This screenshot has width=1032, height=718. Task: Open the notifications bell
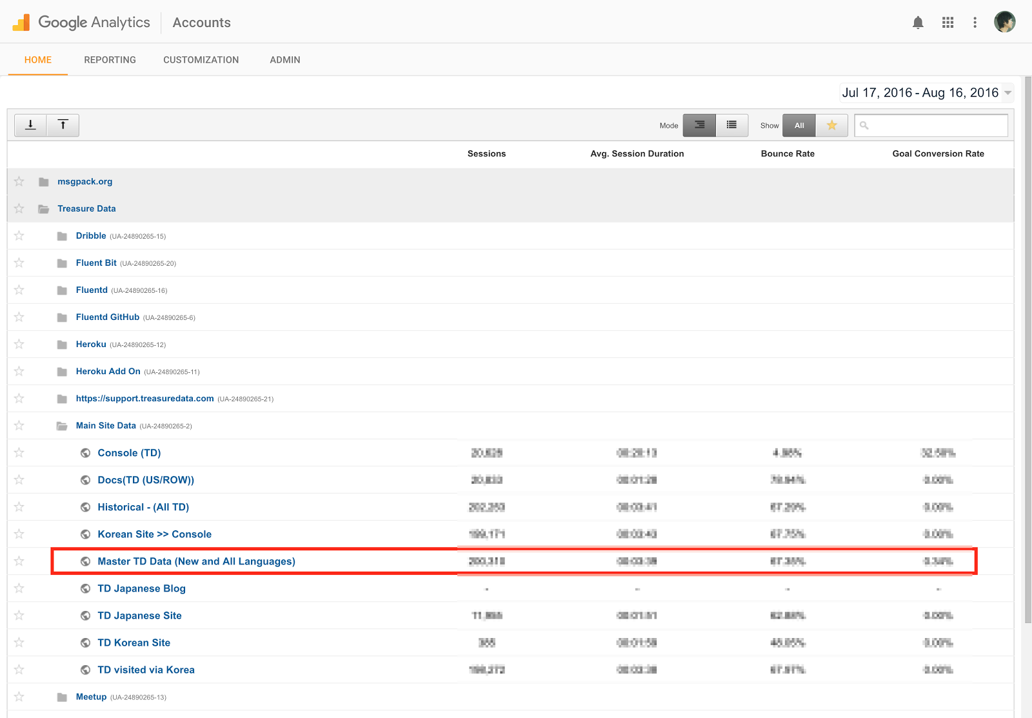pyautogui.click(x=918, y=23)
